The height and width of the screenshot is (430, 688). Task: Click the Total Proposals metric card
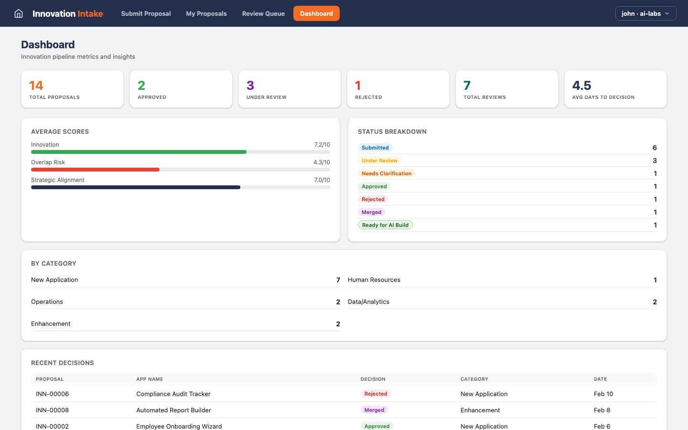coord(72,89)
